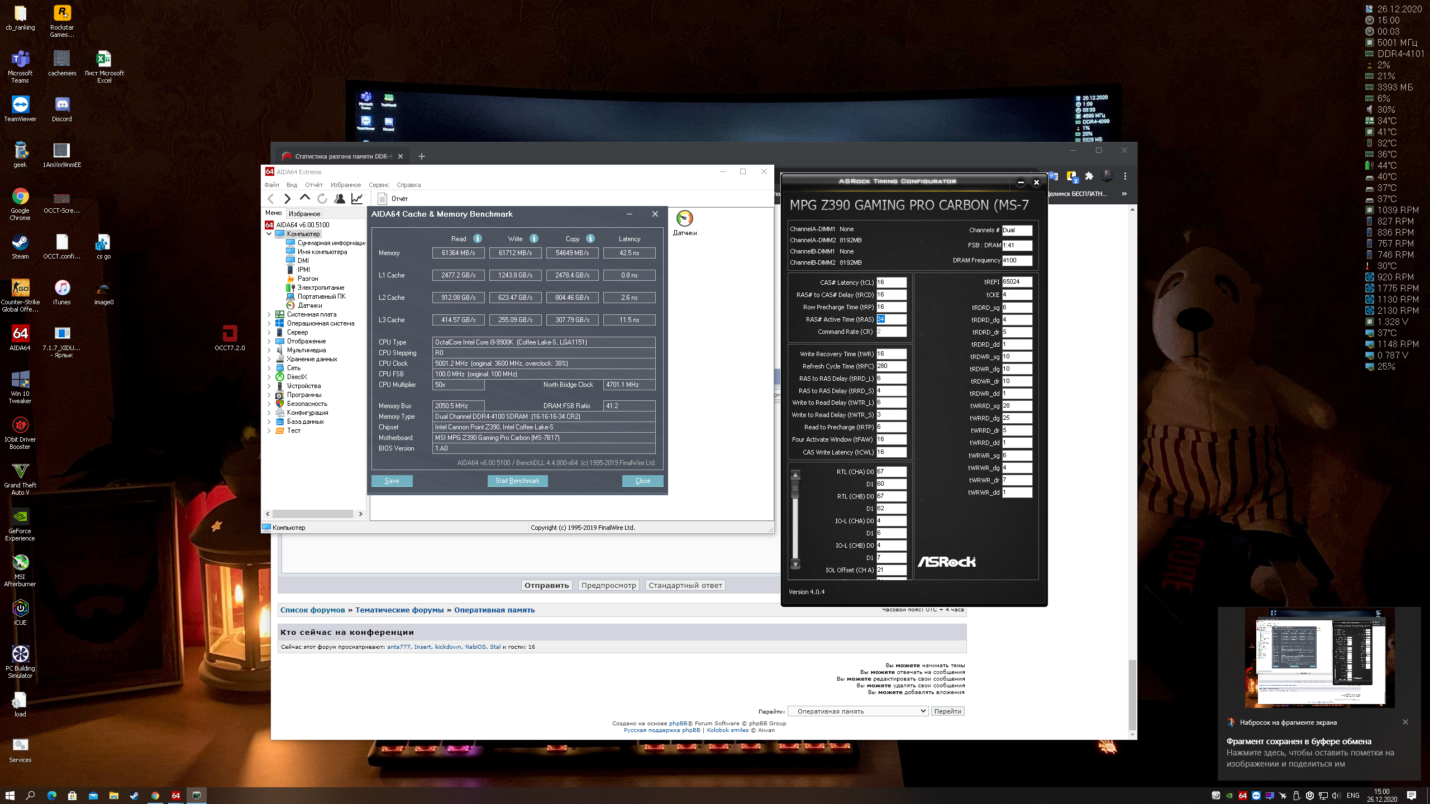Click the info icon next to Read
The height and width of the screenshot is (804, 1430).
pos(478,238)
